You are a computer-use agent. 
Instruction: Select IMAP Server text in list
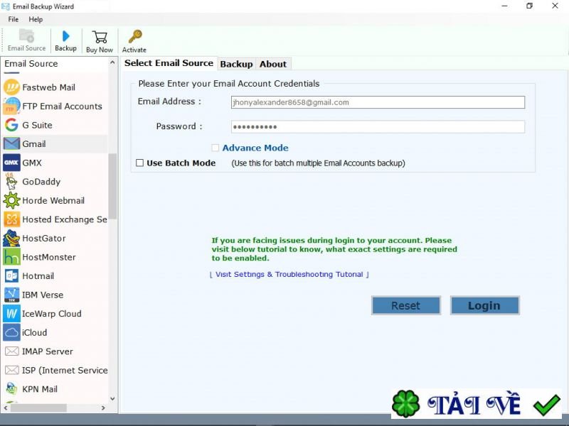click(x=48, y=351)
